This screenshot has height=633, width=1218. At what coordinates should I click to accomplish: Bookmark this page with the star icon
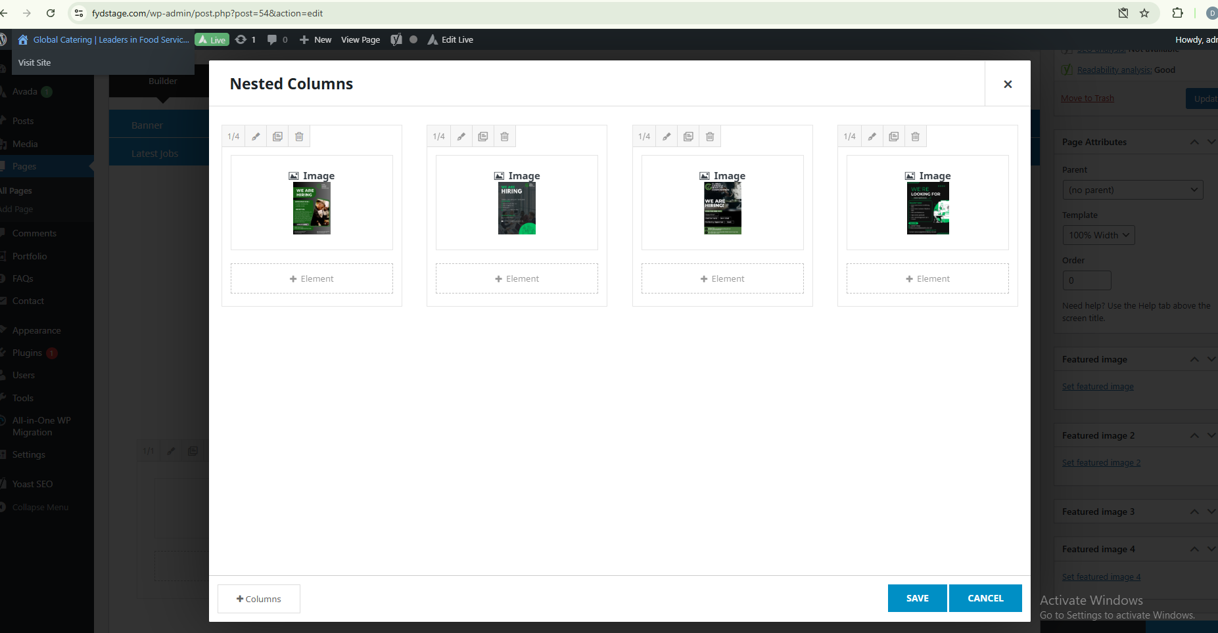tap(1144, 13)
